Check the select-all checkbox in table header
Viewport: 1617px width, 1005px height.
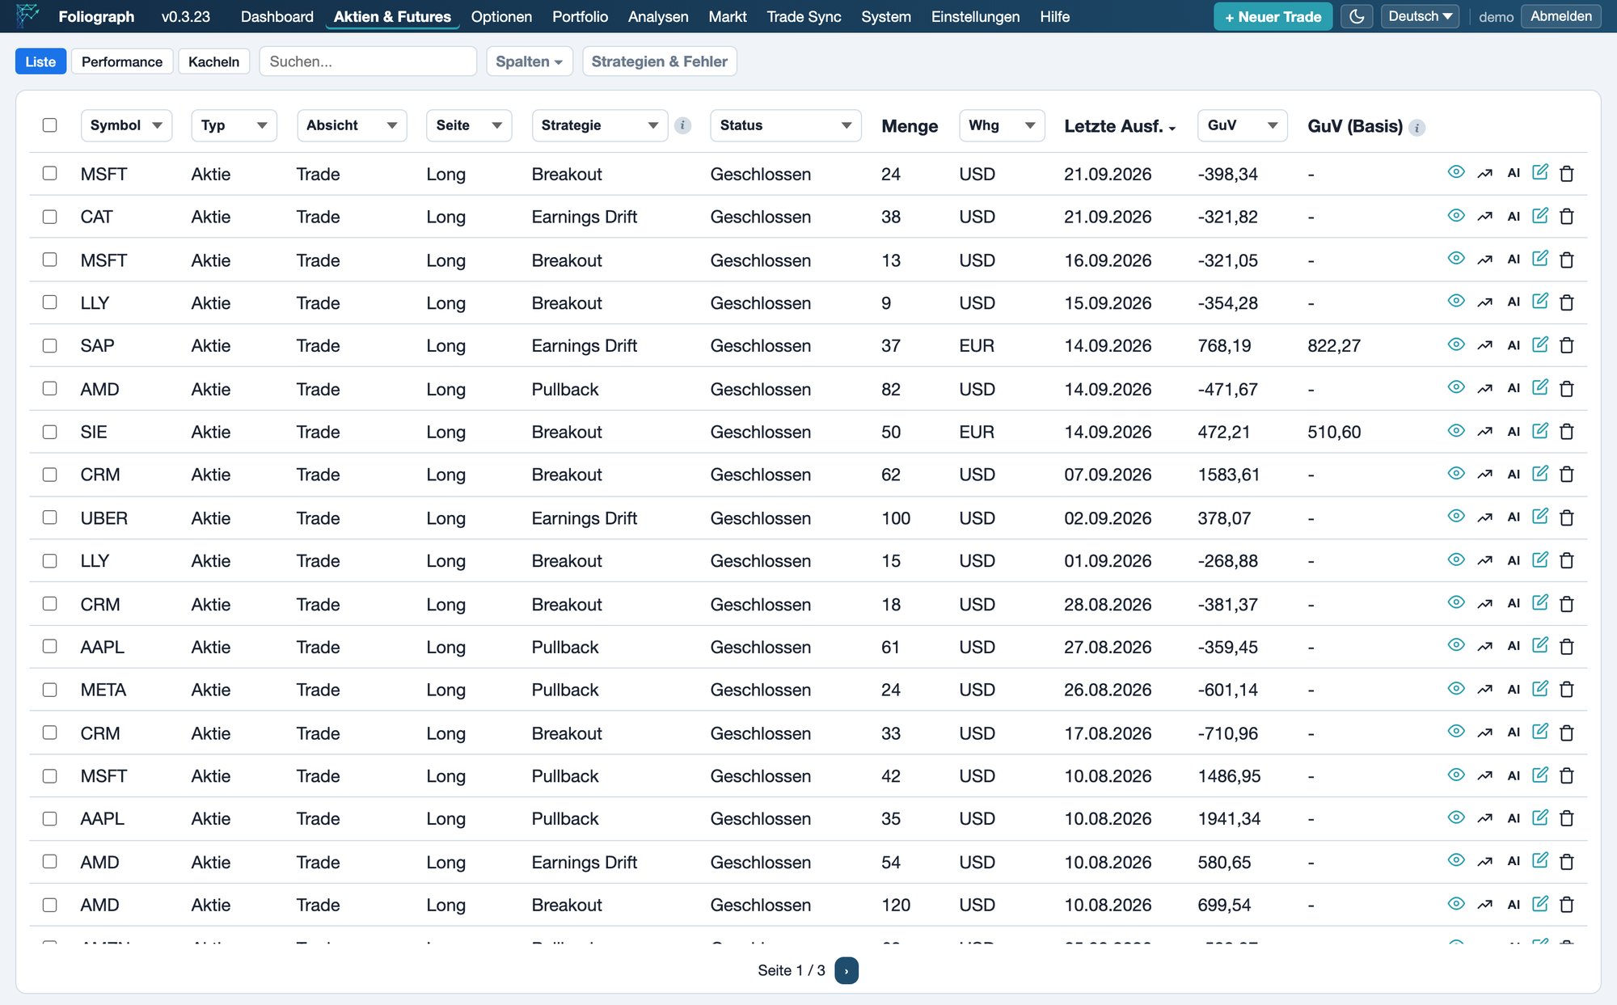[x=49, y=125]
